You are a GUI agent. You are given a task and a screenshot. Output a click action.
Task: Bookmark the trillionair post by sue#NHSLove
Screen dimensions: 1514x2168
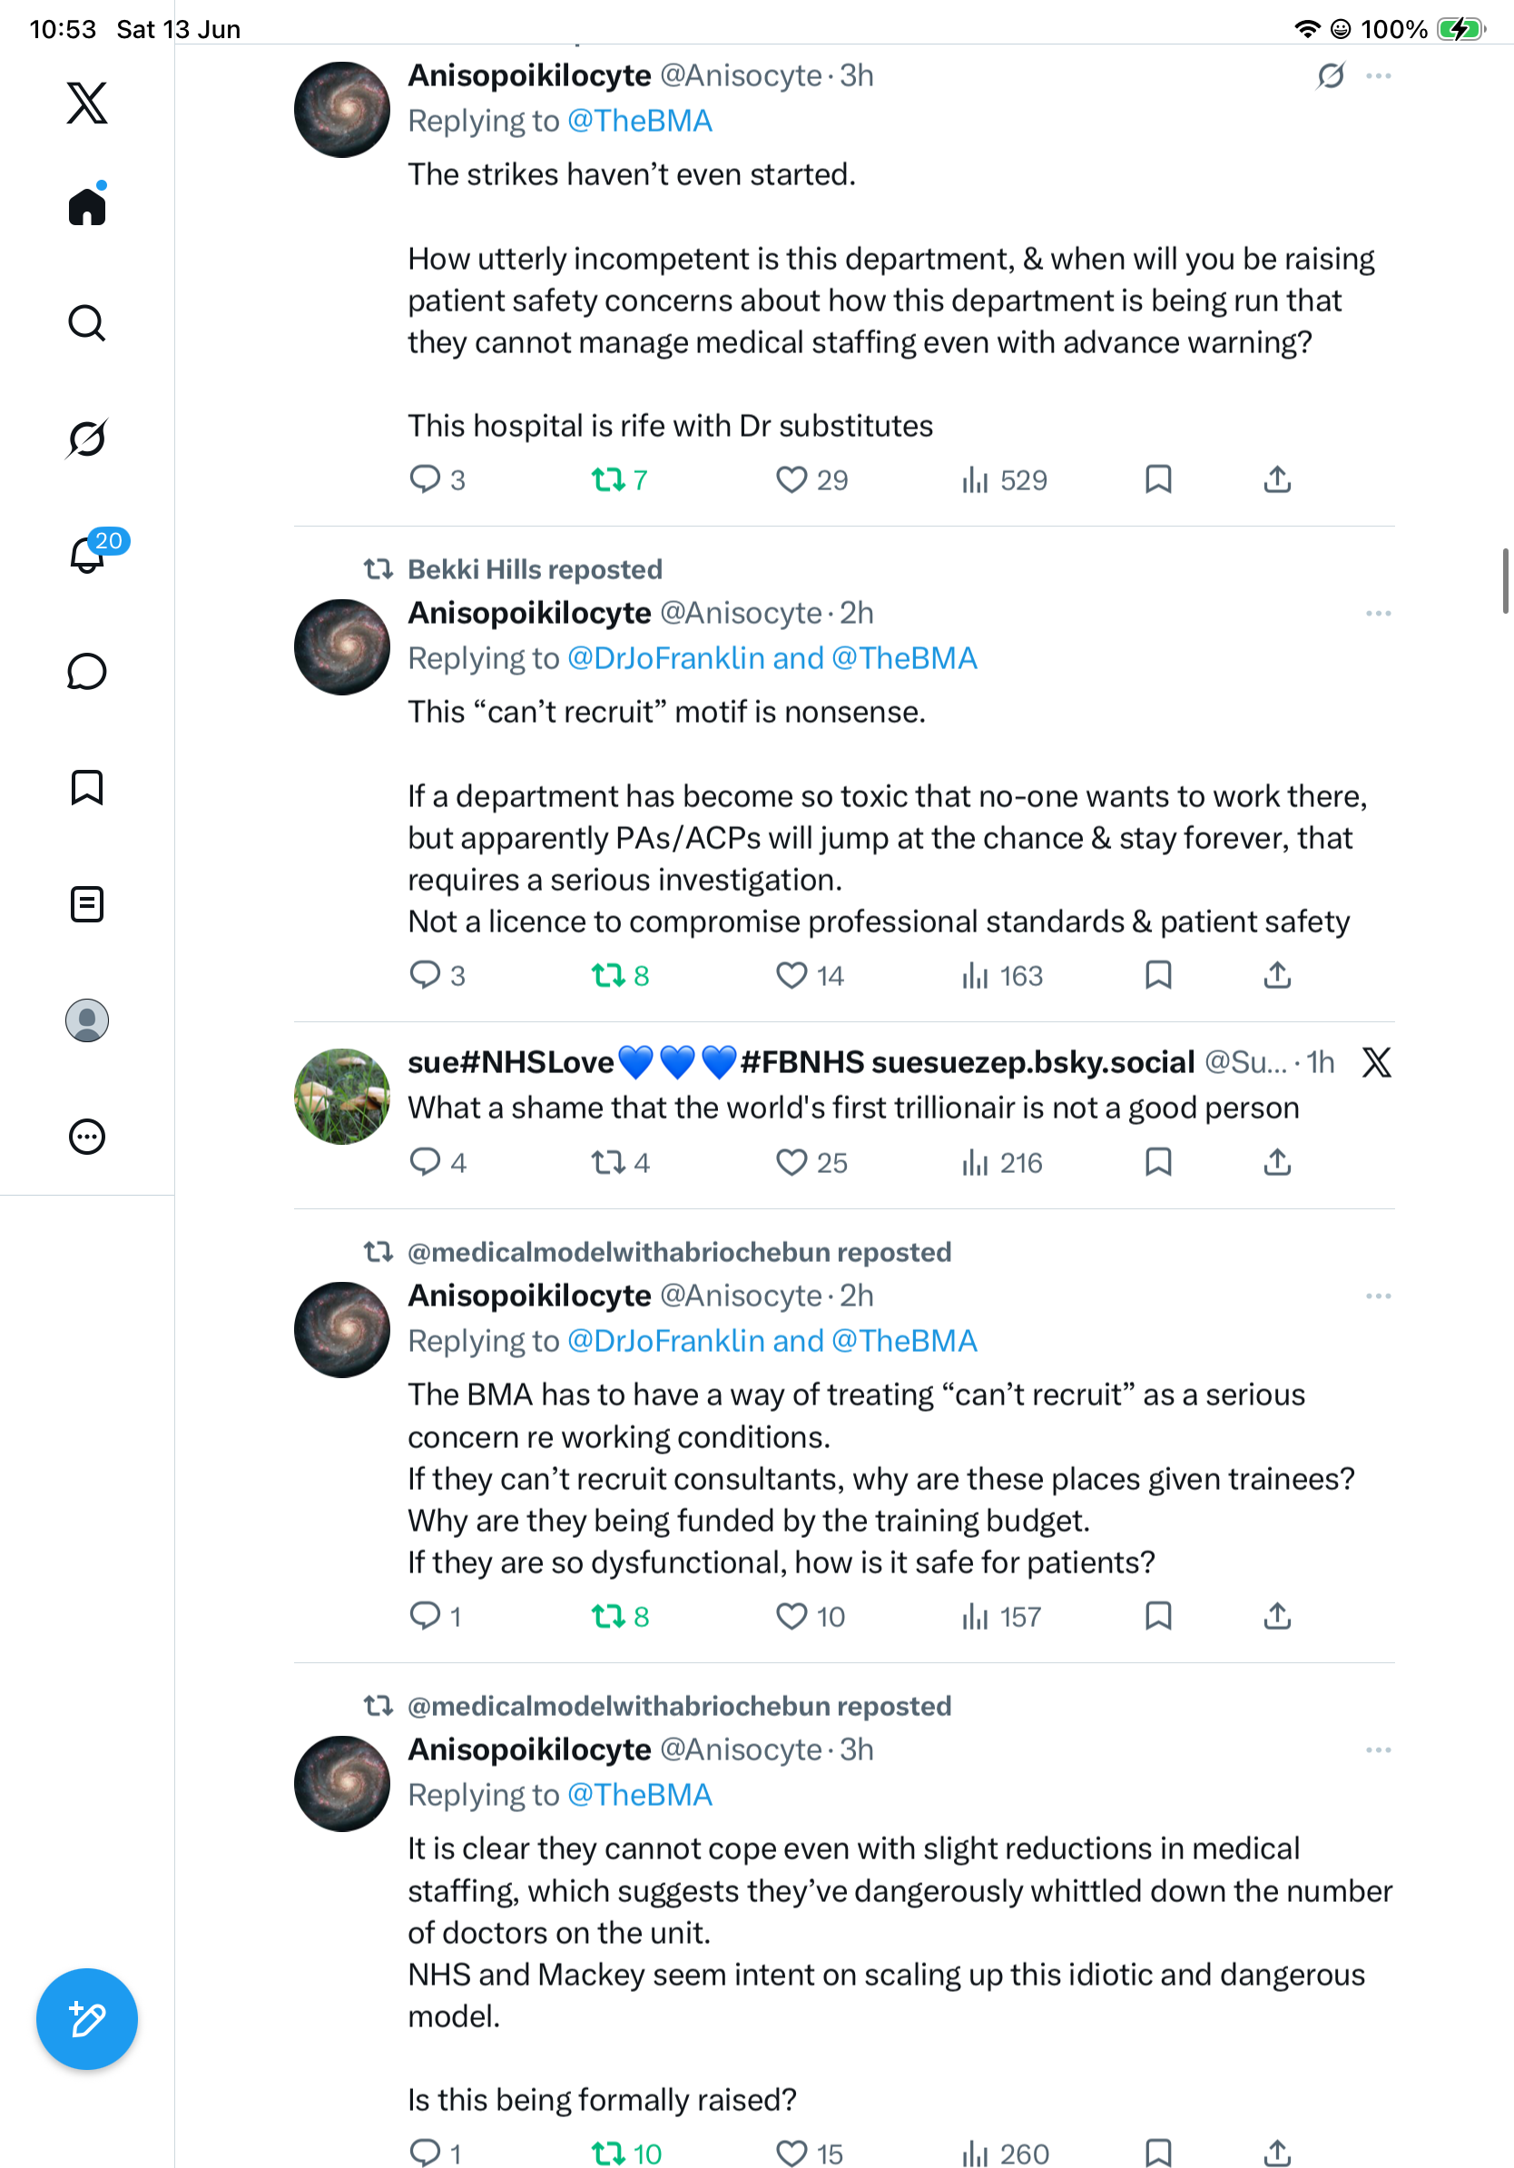pyautogui.click(x=1158, y=1161)
